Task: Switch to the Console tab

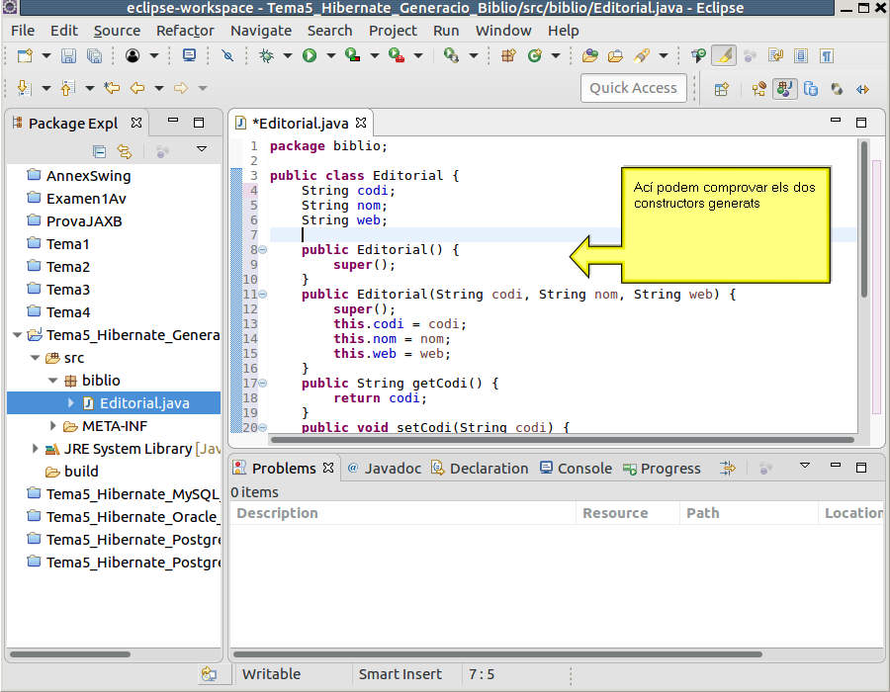Action: coord(583,469)
